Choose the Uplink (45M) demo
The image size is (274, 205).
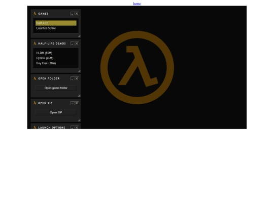pos(56,58)
